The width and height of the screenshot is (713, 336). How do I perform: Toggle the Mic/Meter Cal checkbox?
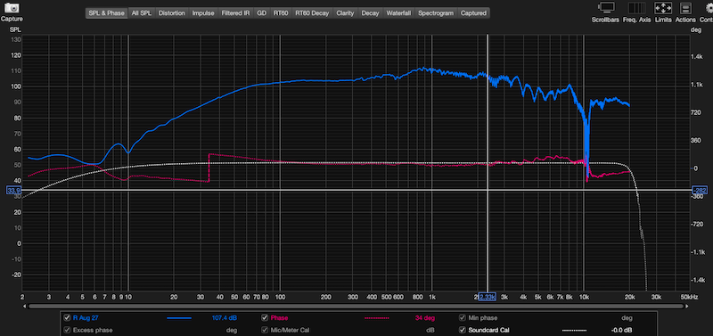pyautogui.click(x=265, y=330)
